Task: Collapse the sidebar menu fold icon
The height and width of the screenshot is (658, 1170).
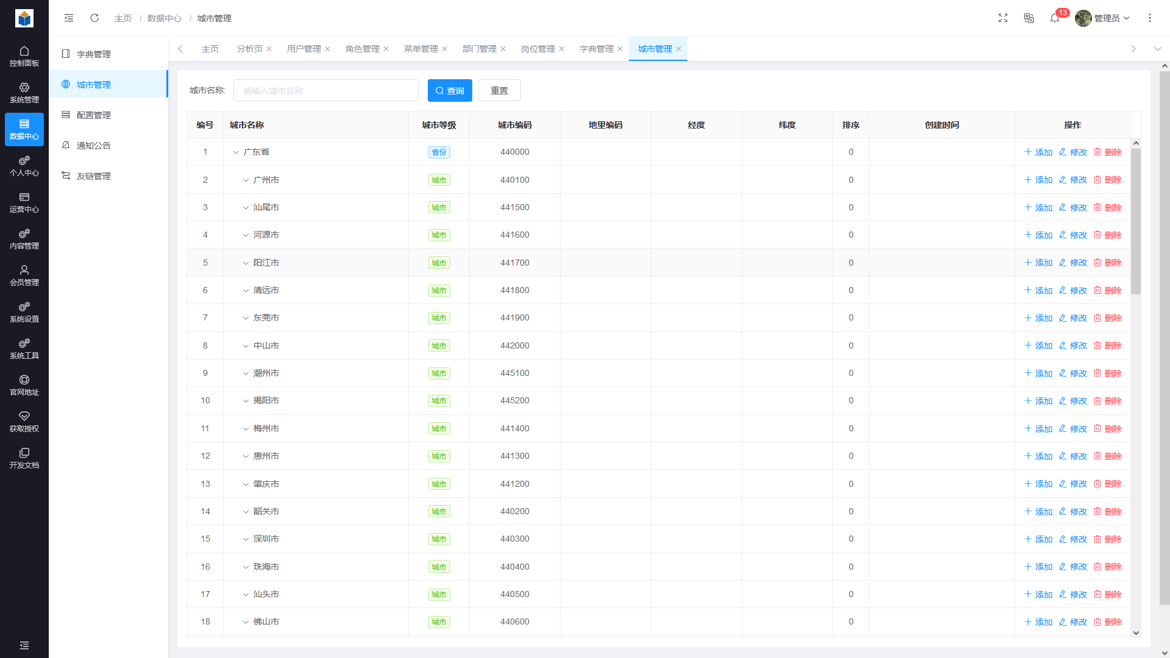Action: coord(69,18)
